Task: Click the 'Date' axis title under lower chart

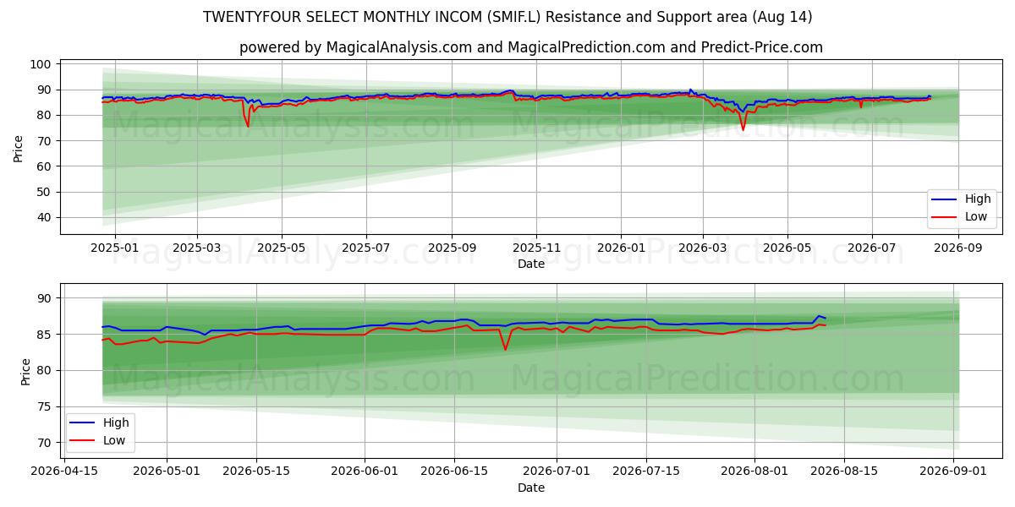Action: [531, 488]
